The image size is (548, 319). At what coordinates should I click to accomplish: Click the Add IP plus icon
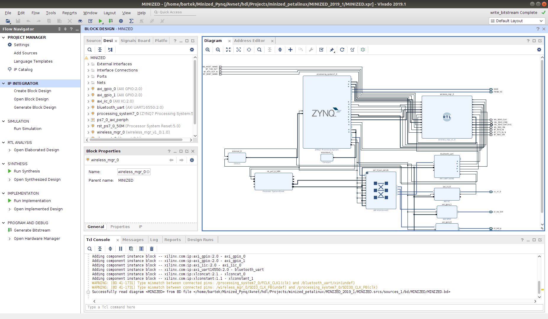pyautogui.click(x=290, y=50)
